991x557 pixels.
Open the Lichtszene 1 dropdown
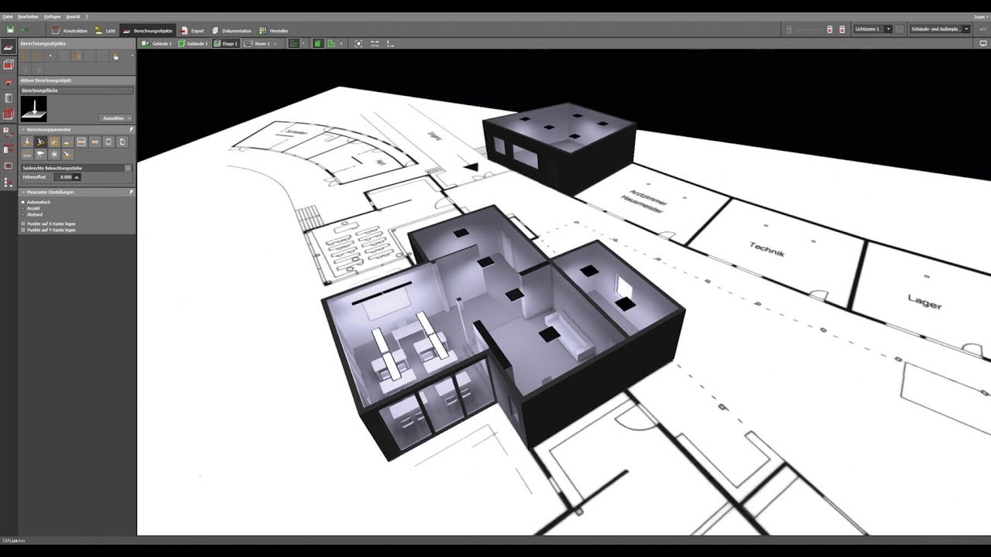tap(873, 29)
